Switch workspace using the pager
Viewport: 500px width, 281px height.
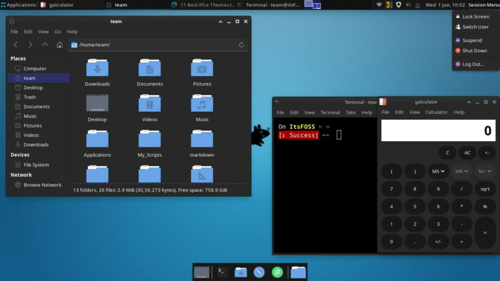point(312,5)
